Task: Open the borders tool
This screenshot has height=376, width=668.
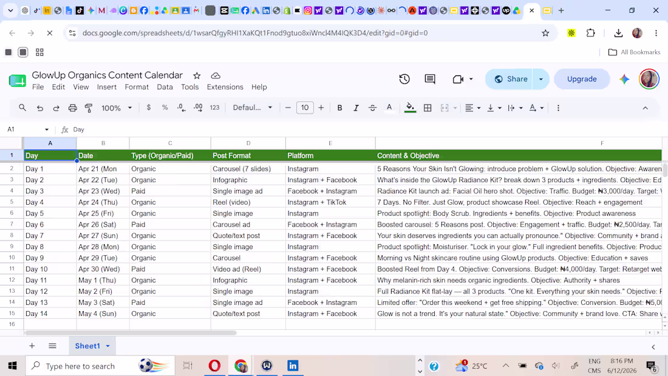Action: point(428,108)
